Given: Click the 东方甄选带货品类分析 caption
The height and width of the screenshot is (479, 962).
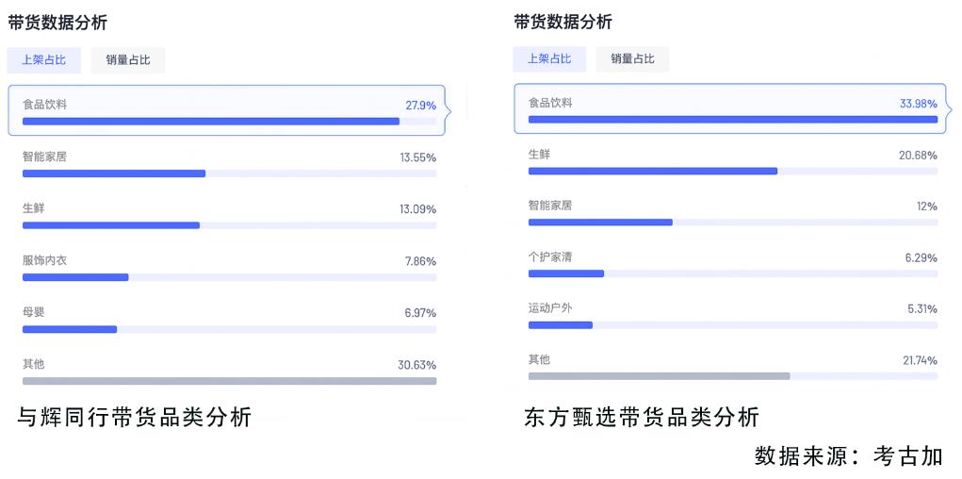Looking at the screenshot, I should tap(641, 417).
